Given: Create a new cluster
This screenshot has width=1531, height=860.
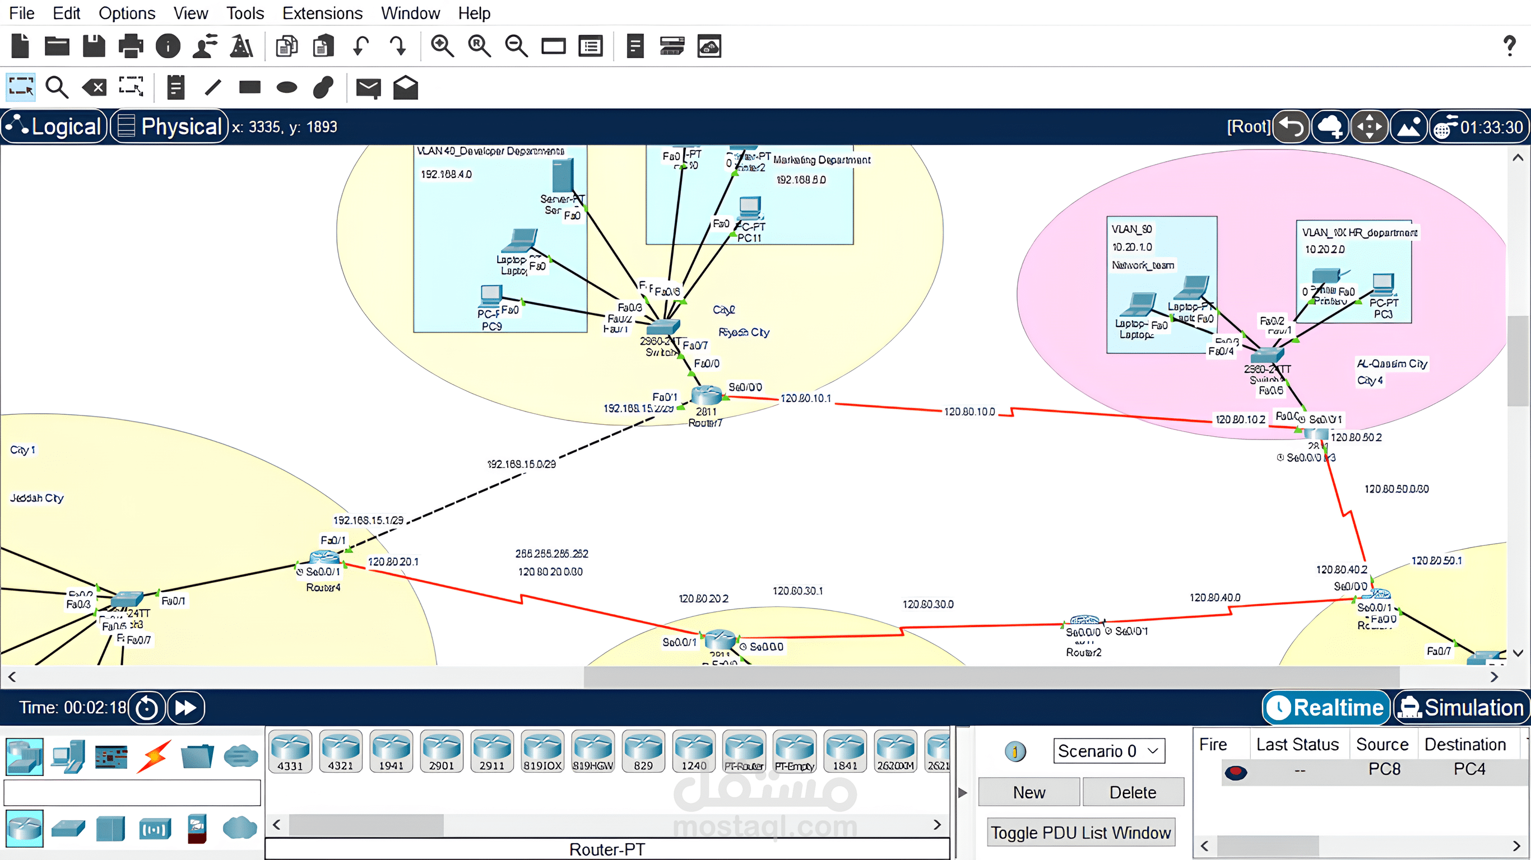Looking at the screenshot, I should click(1329, 127).
